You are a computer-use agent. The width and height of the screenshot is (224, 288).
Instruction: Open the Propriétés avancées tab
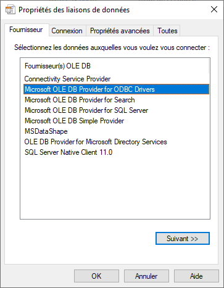point(120,31)
